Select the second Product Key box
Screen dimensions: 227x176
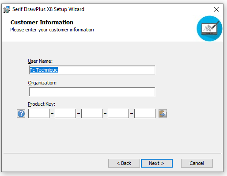pos(65,113)
